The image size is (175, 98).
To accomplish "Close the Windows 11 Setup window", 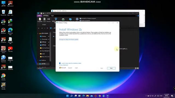I will click(117, 23).
